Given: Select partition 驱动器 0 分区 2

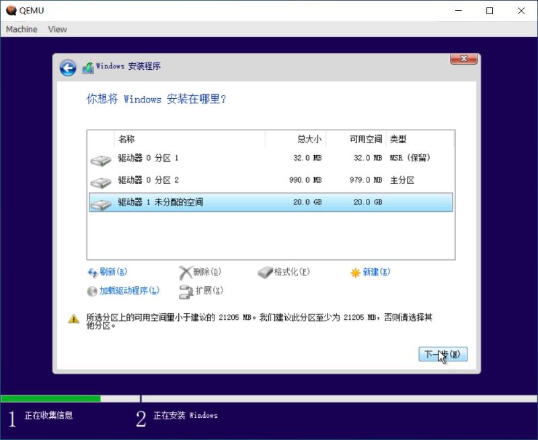Looking at the screenshot, I should coord(202,180).
